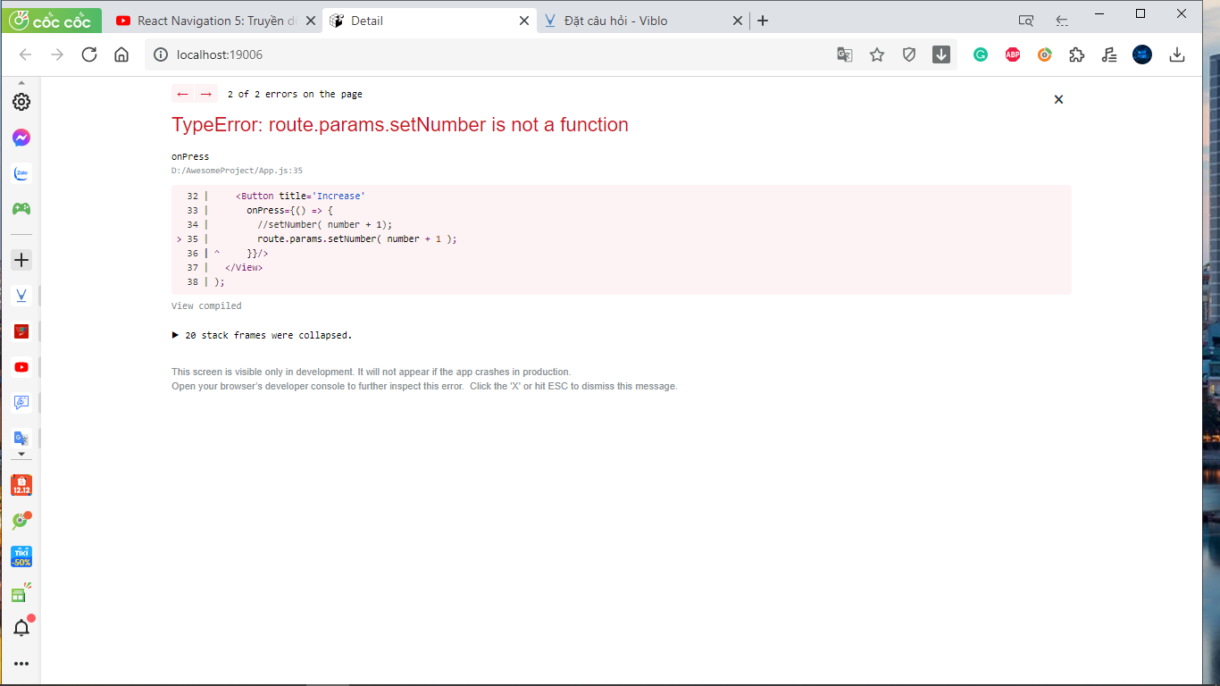Screen dimensions: 1220x686
Task: Select the Detail tab
Action: (429, 21)
